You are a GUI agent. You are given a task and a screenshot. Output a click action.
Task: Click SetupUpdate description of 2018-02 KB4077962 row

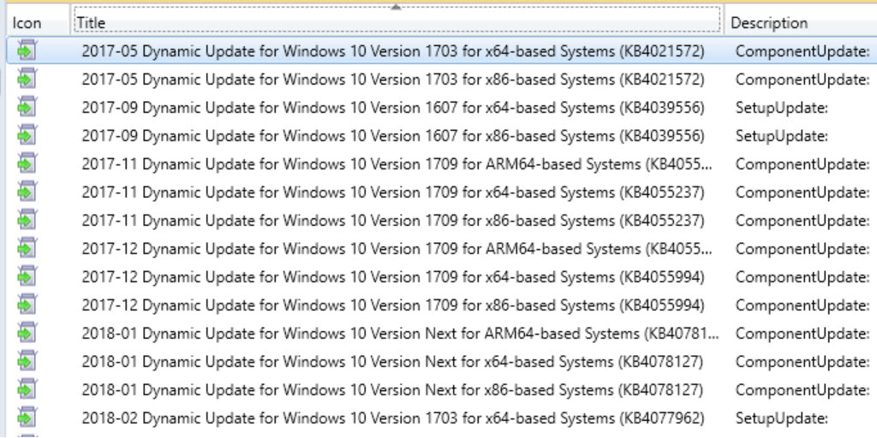pyautogui.click(x=781, y=417)
